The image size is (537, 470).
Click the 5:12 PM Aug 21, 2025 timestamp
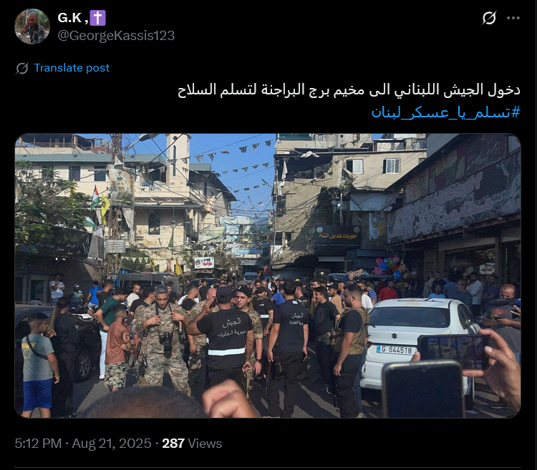83,444
